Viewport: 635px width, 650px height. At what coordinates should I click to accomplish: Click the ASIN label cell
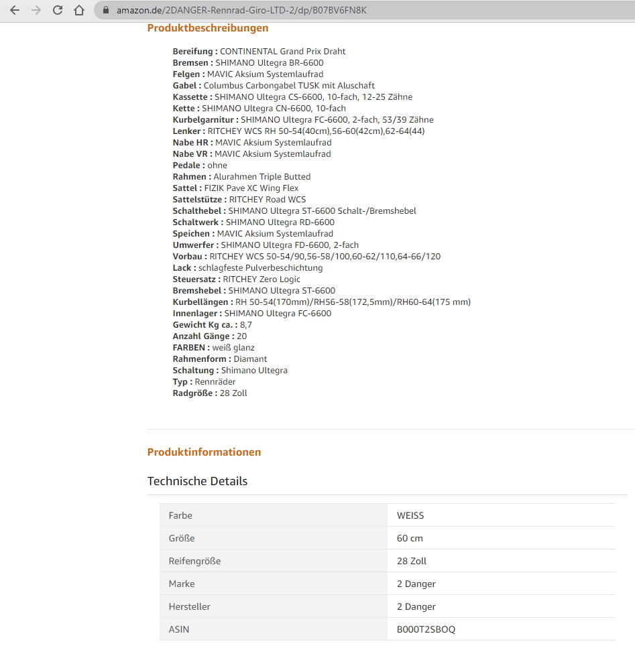274,629
